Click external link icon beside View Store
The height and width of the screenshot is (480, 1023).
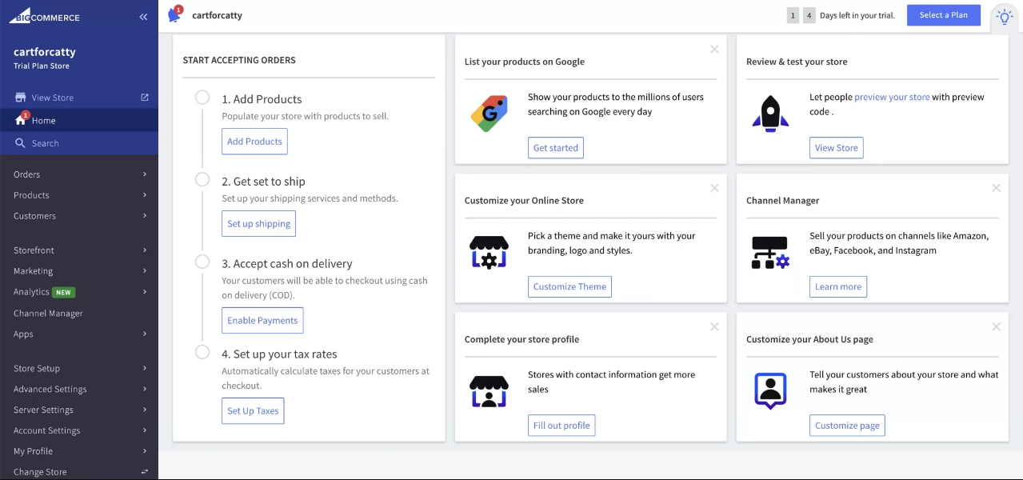145,98
